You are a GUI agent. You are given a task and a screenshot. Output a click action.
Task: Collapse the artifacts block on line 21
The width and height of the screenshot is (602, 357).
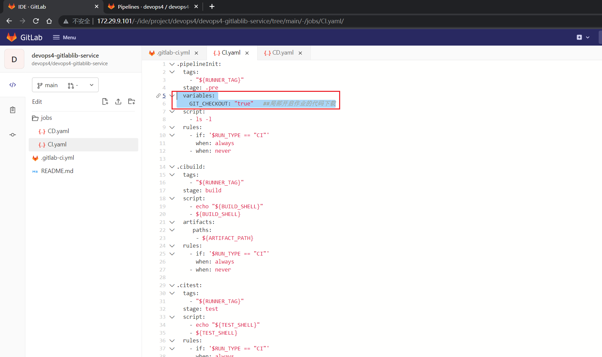coord(172,222)
